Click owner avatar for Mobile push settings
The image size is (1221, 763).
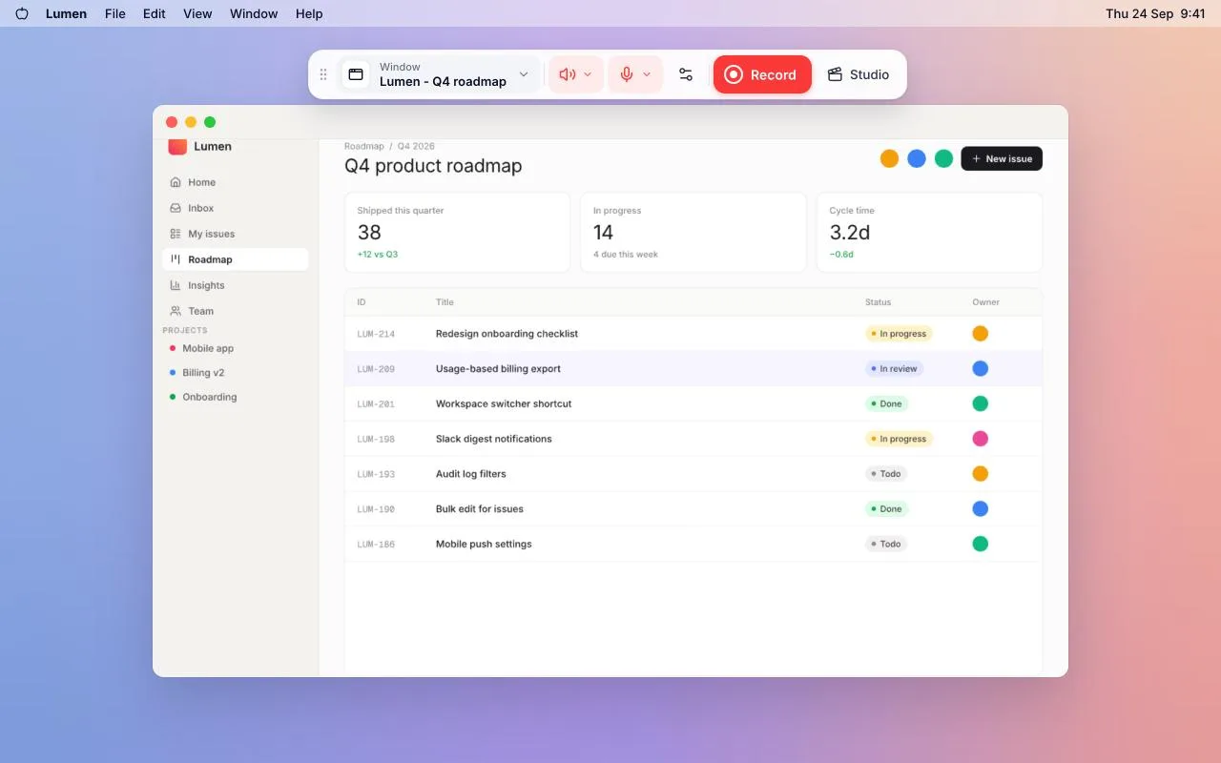coord(980,544)
